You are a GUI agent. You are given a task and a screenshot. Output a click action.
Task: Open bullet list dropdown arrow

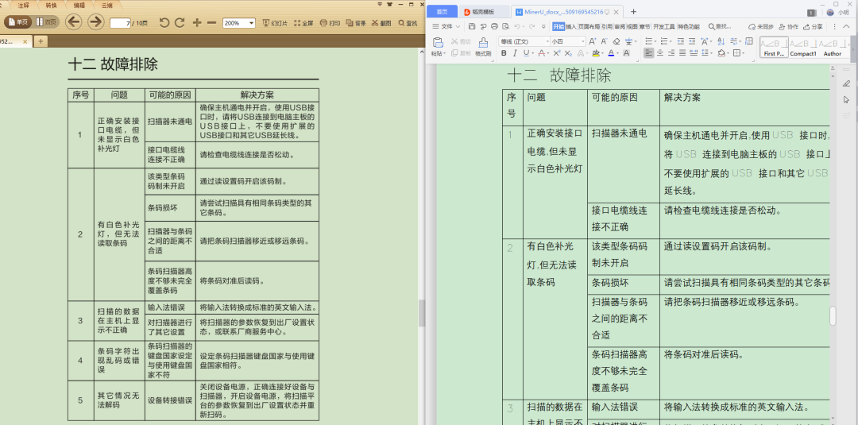click(x=655, y=41)
